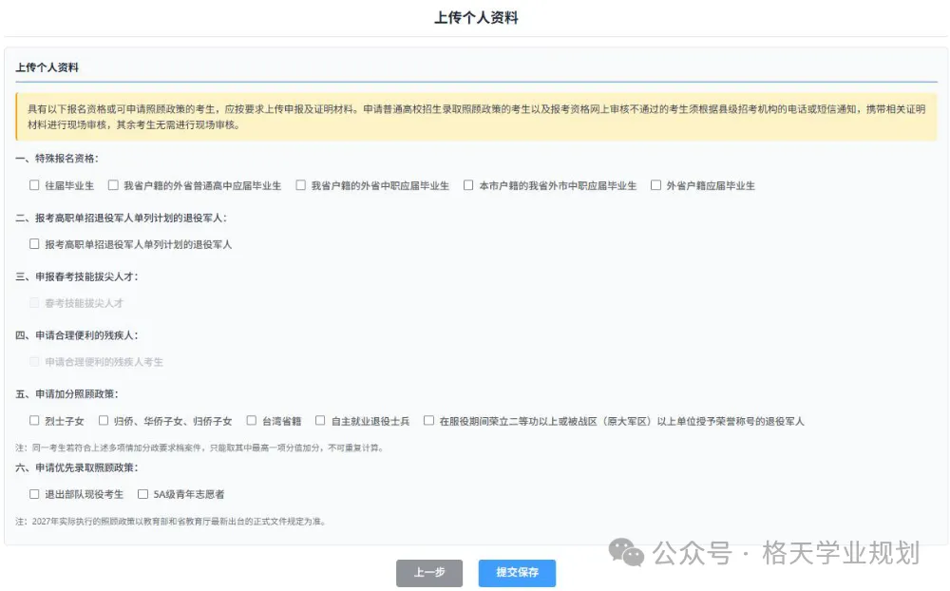Check the 往届毕业生 checkbox
The height and width of the screenshot is (591, 950).
tap(34, 185)
